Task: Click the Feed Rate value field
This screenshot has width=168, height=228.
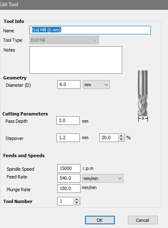Action: [x=69, y=178]
